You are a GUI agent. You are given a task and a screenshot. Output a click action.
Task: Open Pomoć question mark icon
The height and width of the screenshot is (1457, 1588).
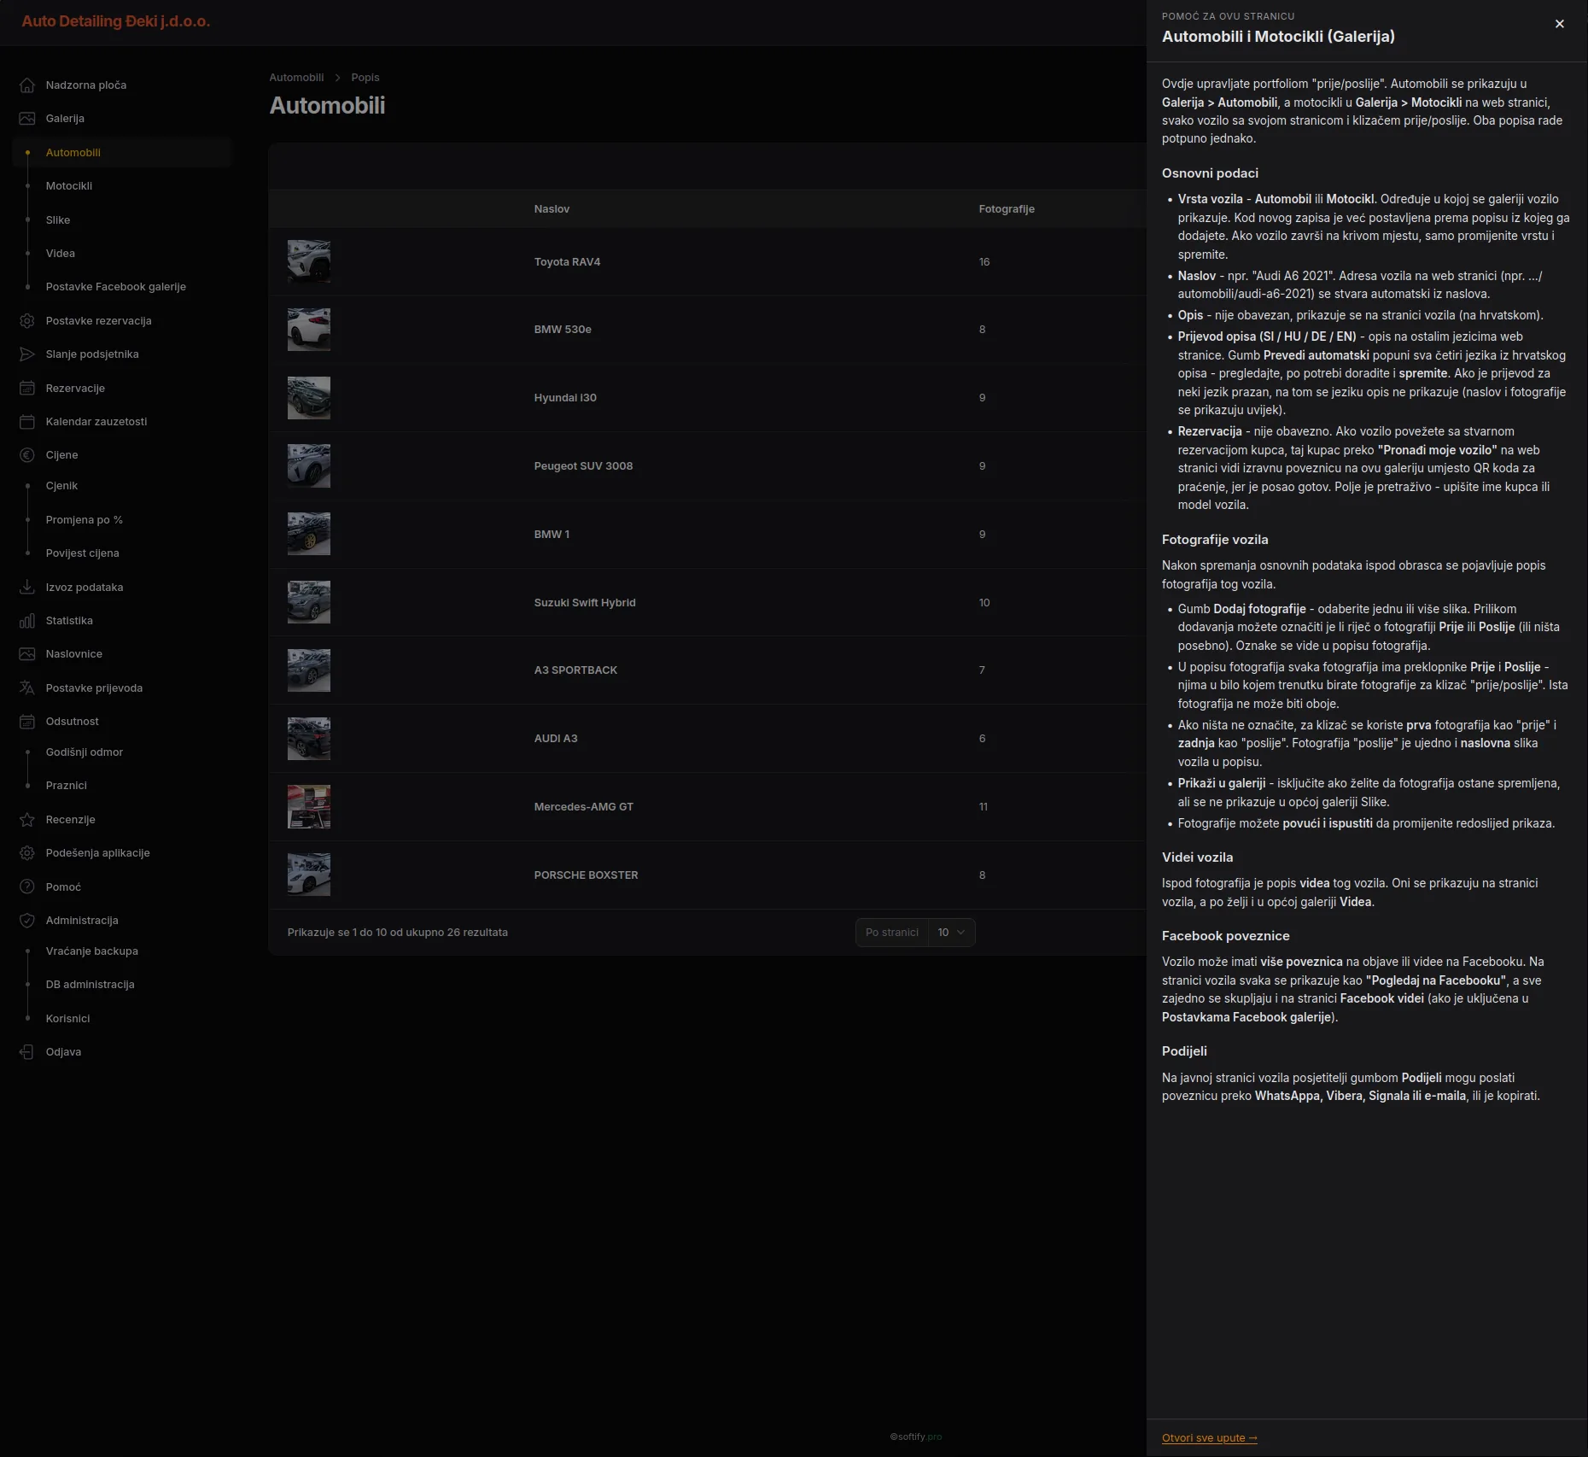(x=27, y=887)
